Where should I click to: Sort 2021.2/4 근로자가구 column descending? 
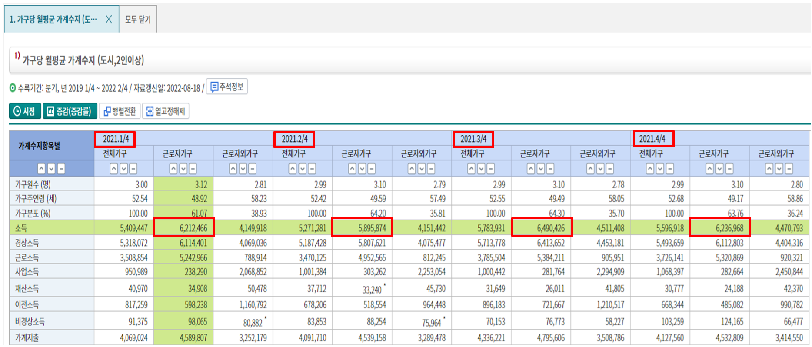pyautogui.click(x=362, y=169)
